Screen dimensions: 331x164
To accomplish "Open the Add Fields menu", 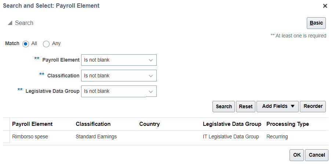I will click(x=277, y=106).
